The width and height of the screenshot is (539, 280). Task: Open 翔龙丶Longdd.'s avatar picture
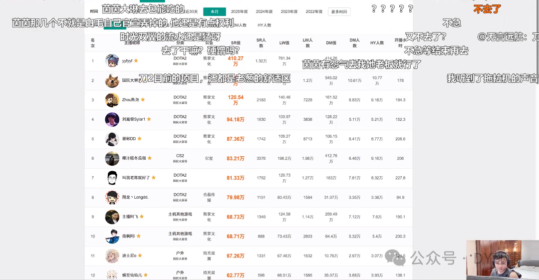112,198
